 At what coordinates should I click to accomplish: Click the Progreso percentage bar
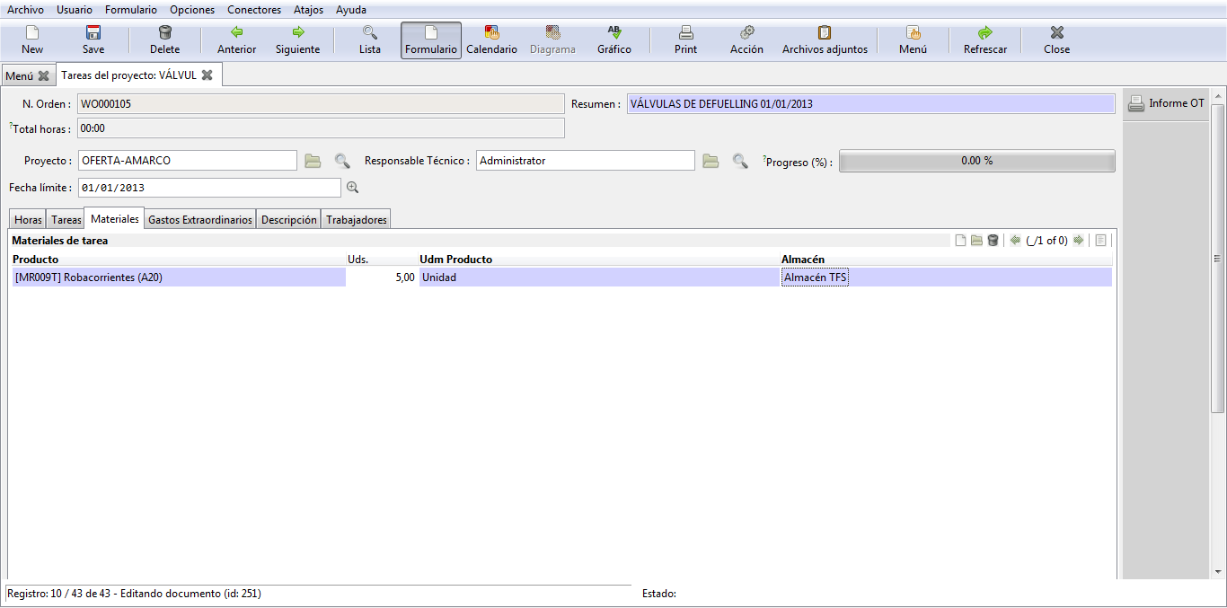(x=976, y=161)
